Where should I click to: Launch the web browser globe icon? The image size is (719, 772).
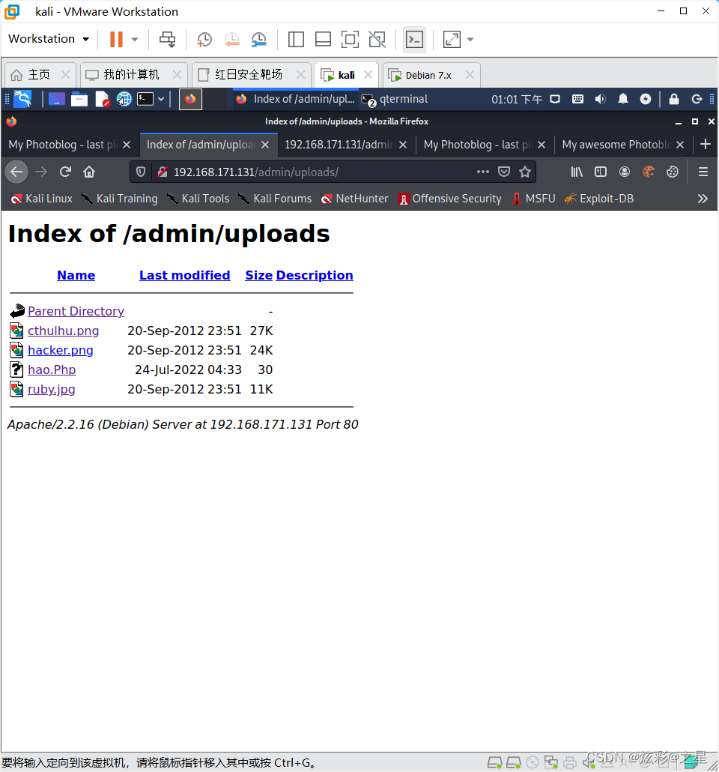click(x=124, y=100)
